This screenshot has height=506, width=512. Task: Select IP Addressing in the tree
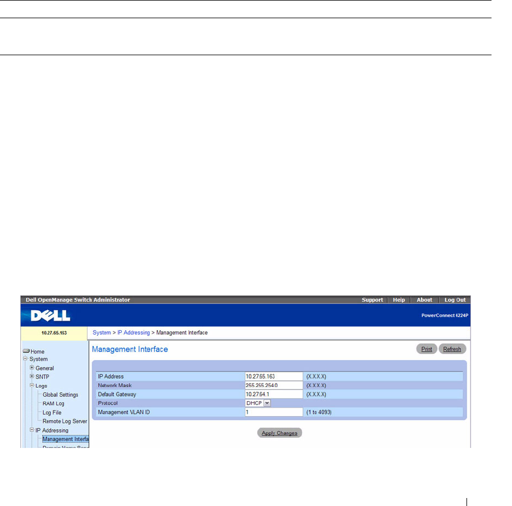tap(52, 430)
